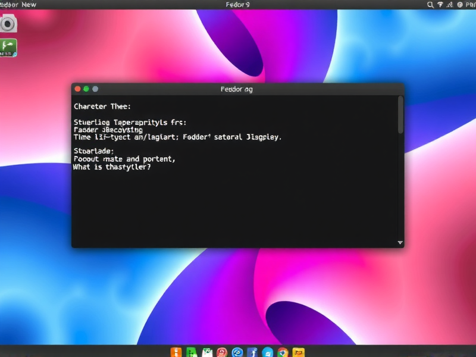Open the power status indicator in the top bar
Screen dimensions: 476x357
[459, 5]
